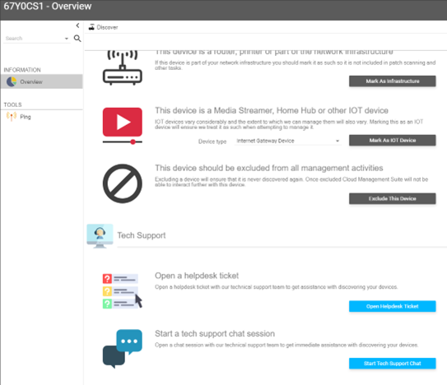
Task: Click into the Search input field
Action: pyautogui.click(x=34, y=38)
